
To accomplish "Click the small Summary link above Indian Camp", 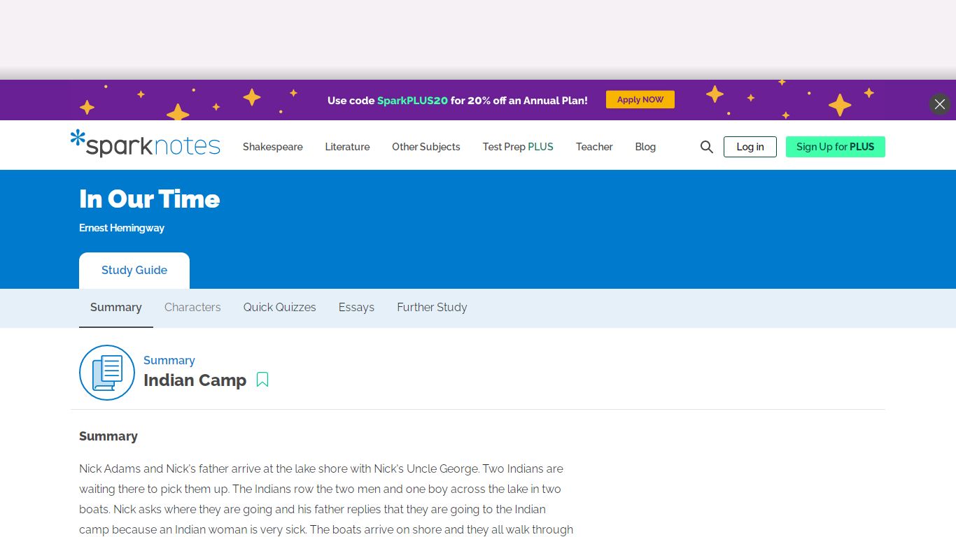I will [x=169, y=361].
